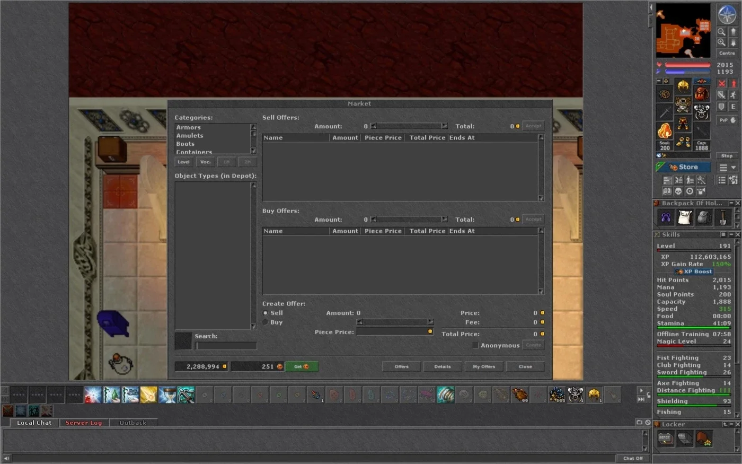Click the red backpack in equipment
742x464 pixels.
pyautogui.click(x=702, y=94)
